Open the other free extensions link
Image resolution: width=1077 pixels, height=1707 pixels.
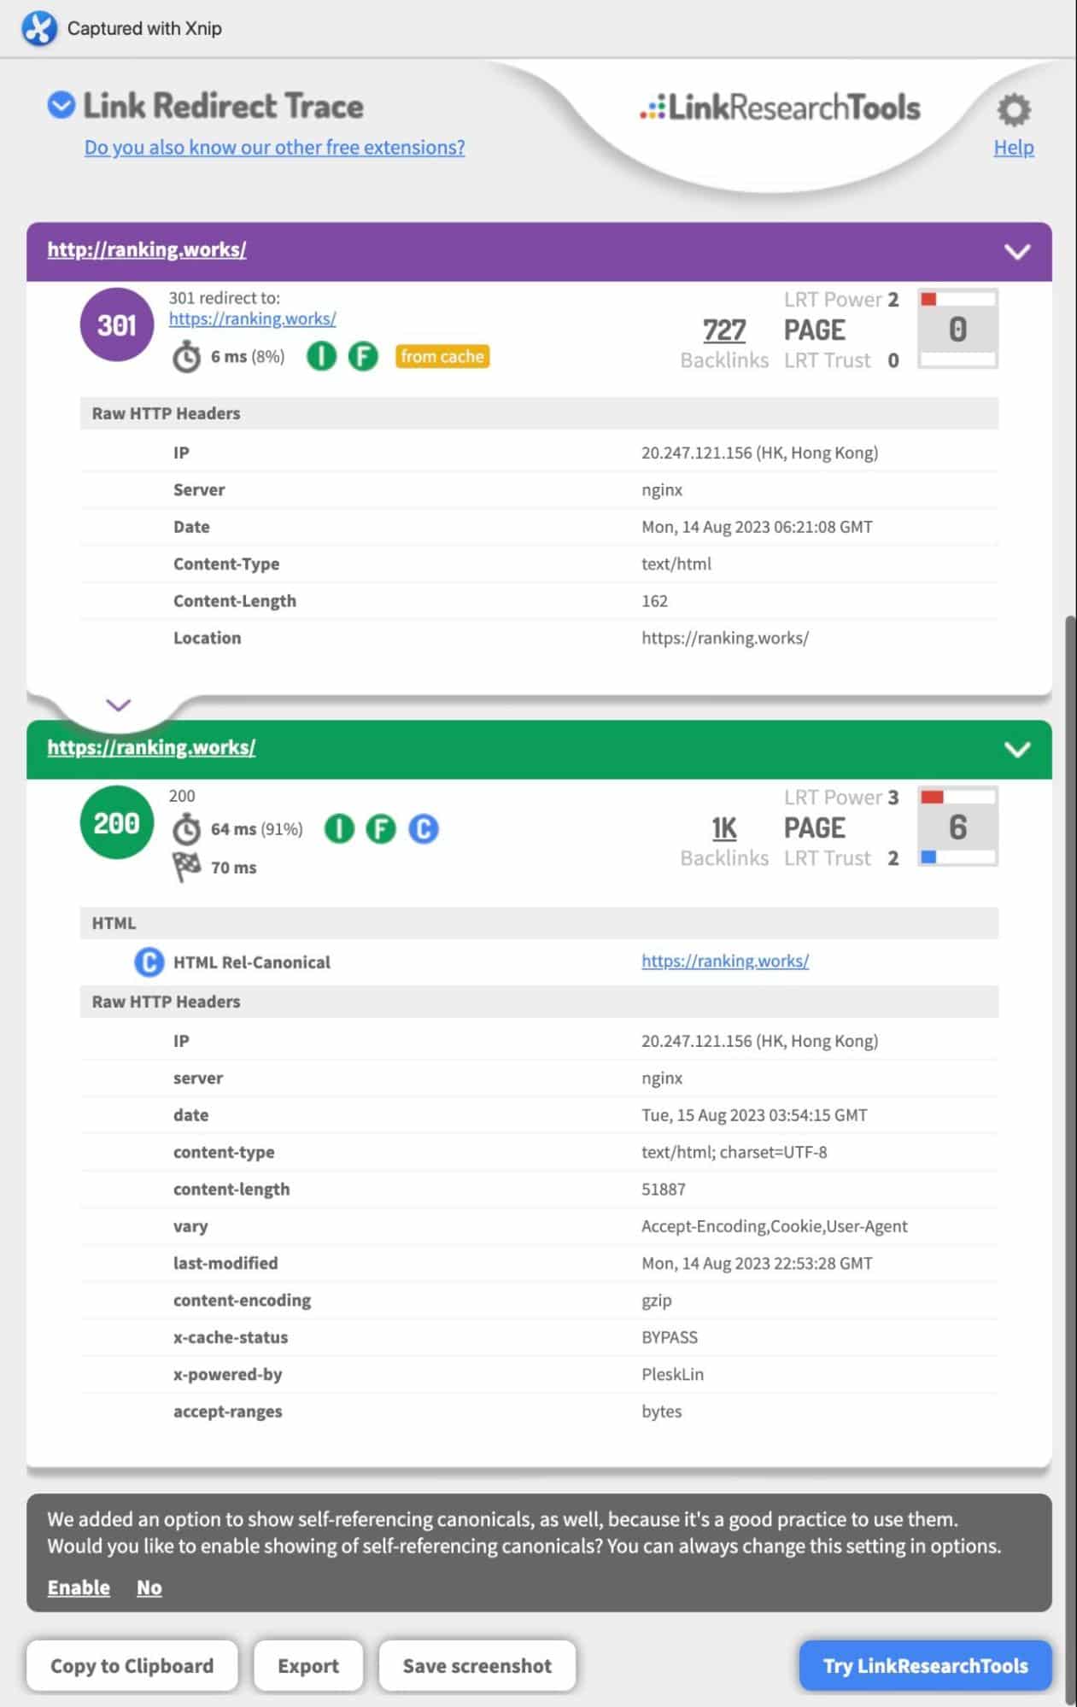[274, 148]
